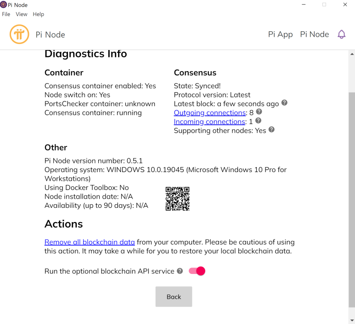Click the 'State: Synced!' text
The height and width of the screenshot is (324, 355).
(197, 86)
